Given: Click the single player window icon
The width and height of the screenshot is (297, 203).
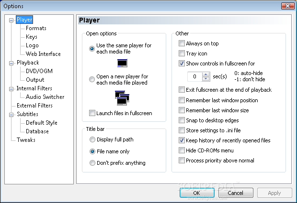Looking at the screenshot, I should point(122,63).
